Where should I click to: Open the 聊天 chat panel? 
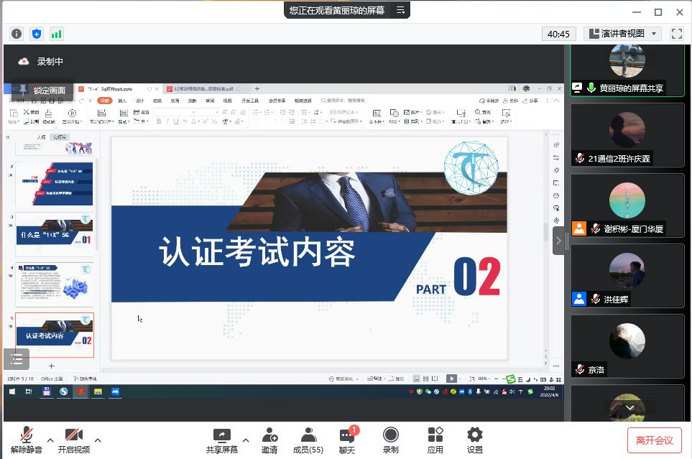click(348, 440)
